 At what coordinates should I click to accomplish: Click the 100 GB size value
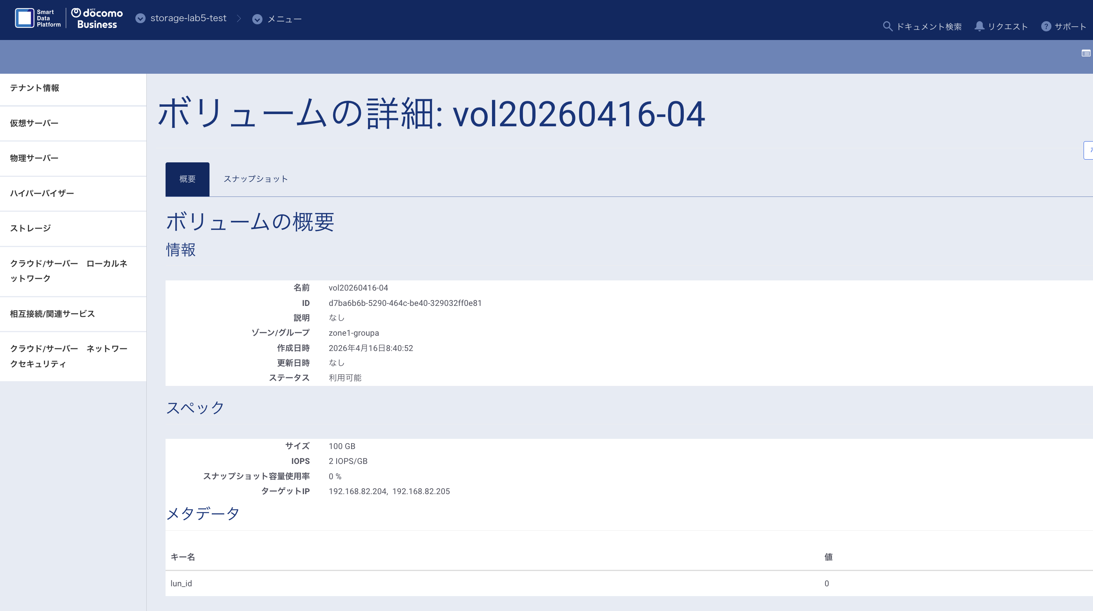pos(342,446)
